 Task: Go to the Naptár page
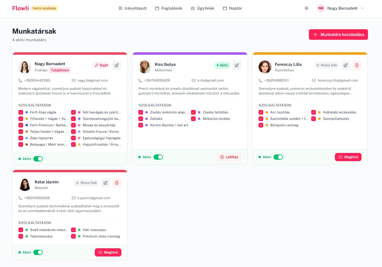click(233, 8)
